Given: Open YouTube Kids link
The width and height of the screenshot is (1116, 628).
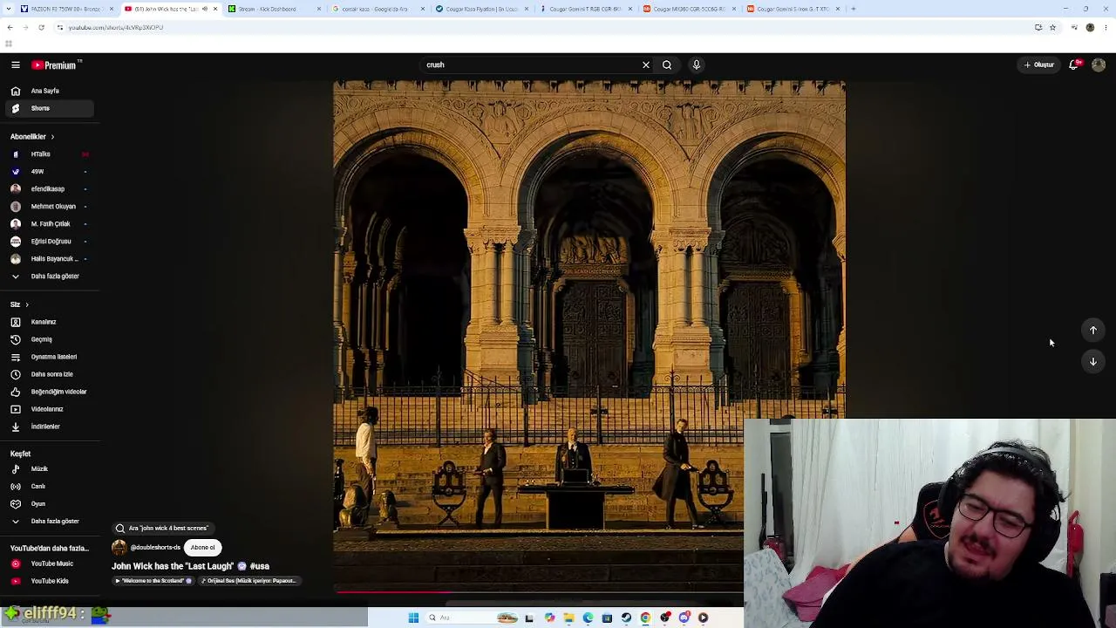Looking at the screenshot, I should point(49,581).
